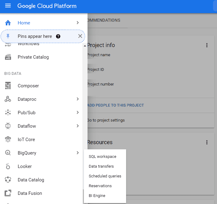Open Data Fusion from the menu

[x=30, y=193]
